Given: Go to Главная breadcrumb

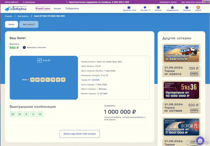Looking at the screenshot, I should [8, 16].
